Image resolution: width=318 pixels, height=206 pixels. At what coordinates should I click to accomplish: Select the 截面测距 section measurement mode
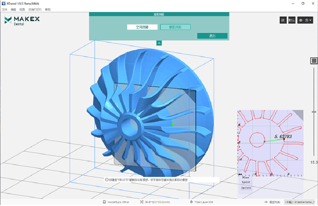176,27
